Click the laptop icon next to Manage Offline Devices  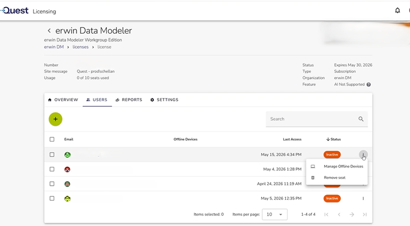point(313,166)
